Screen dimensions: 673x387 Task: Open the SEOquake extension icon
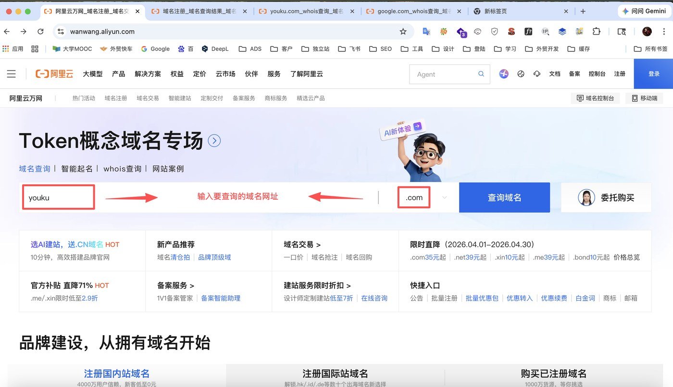coord(444,32)
